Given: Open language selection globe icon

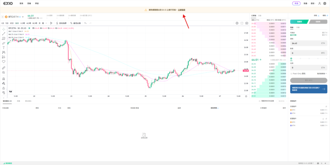Looking at the screenshot, I should coord(325,4).
